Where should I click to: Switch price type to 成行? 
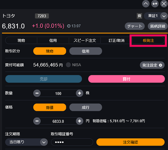click(86, 107)
